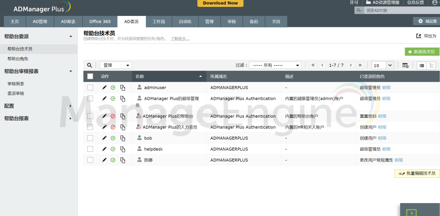Open the 域设置 domain settings
Viewport: 440px width, 216px height.
pyautogui.click(x=426, y=21)
